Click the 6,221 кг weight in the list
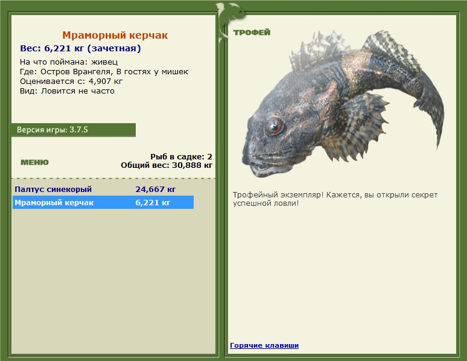This screenshot has height=361, width=467. [153, 203]
